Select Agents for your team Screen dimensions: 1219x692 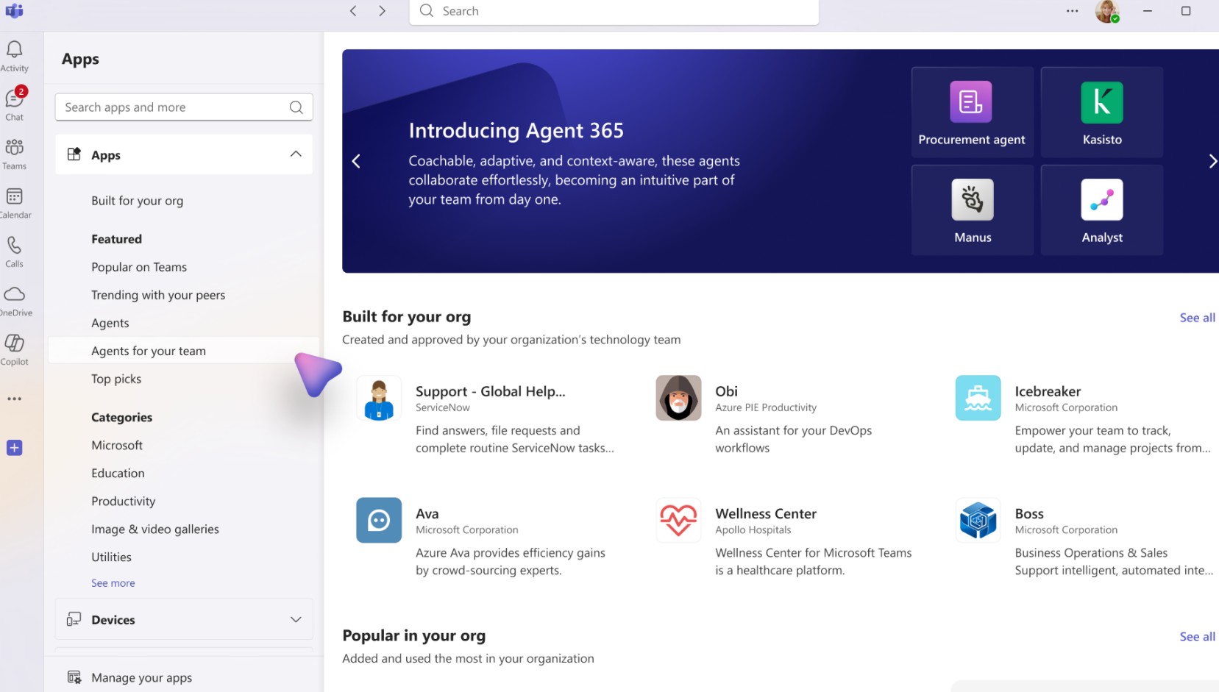[x=149, y=351]
